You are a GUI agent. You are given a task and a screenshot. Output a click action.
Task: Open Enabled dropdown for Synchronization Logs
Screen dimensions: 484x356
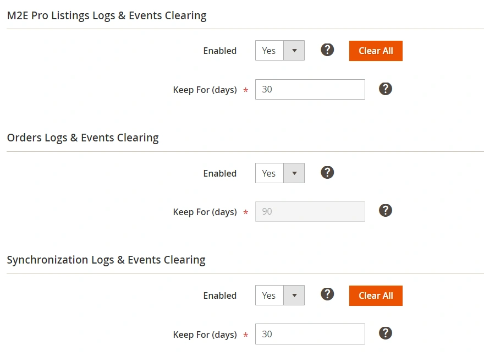[279, 295]
